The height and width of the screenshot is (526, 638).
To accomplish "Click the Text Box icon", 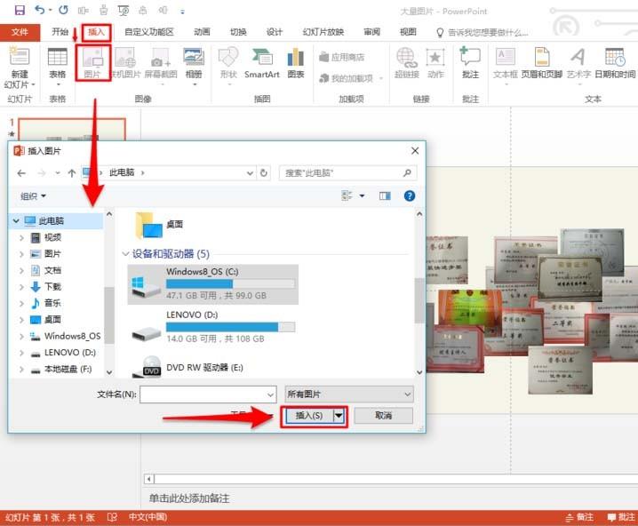I will pos(505,62).
